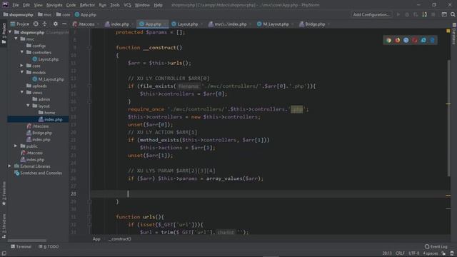Toggle the TODO tool window

[x=49, y=246]
